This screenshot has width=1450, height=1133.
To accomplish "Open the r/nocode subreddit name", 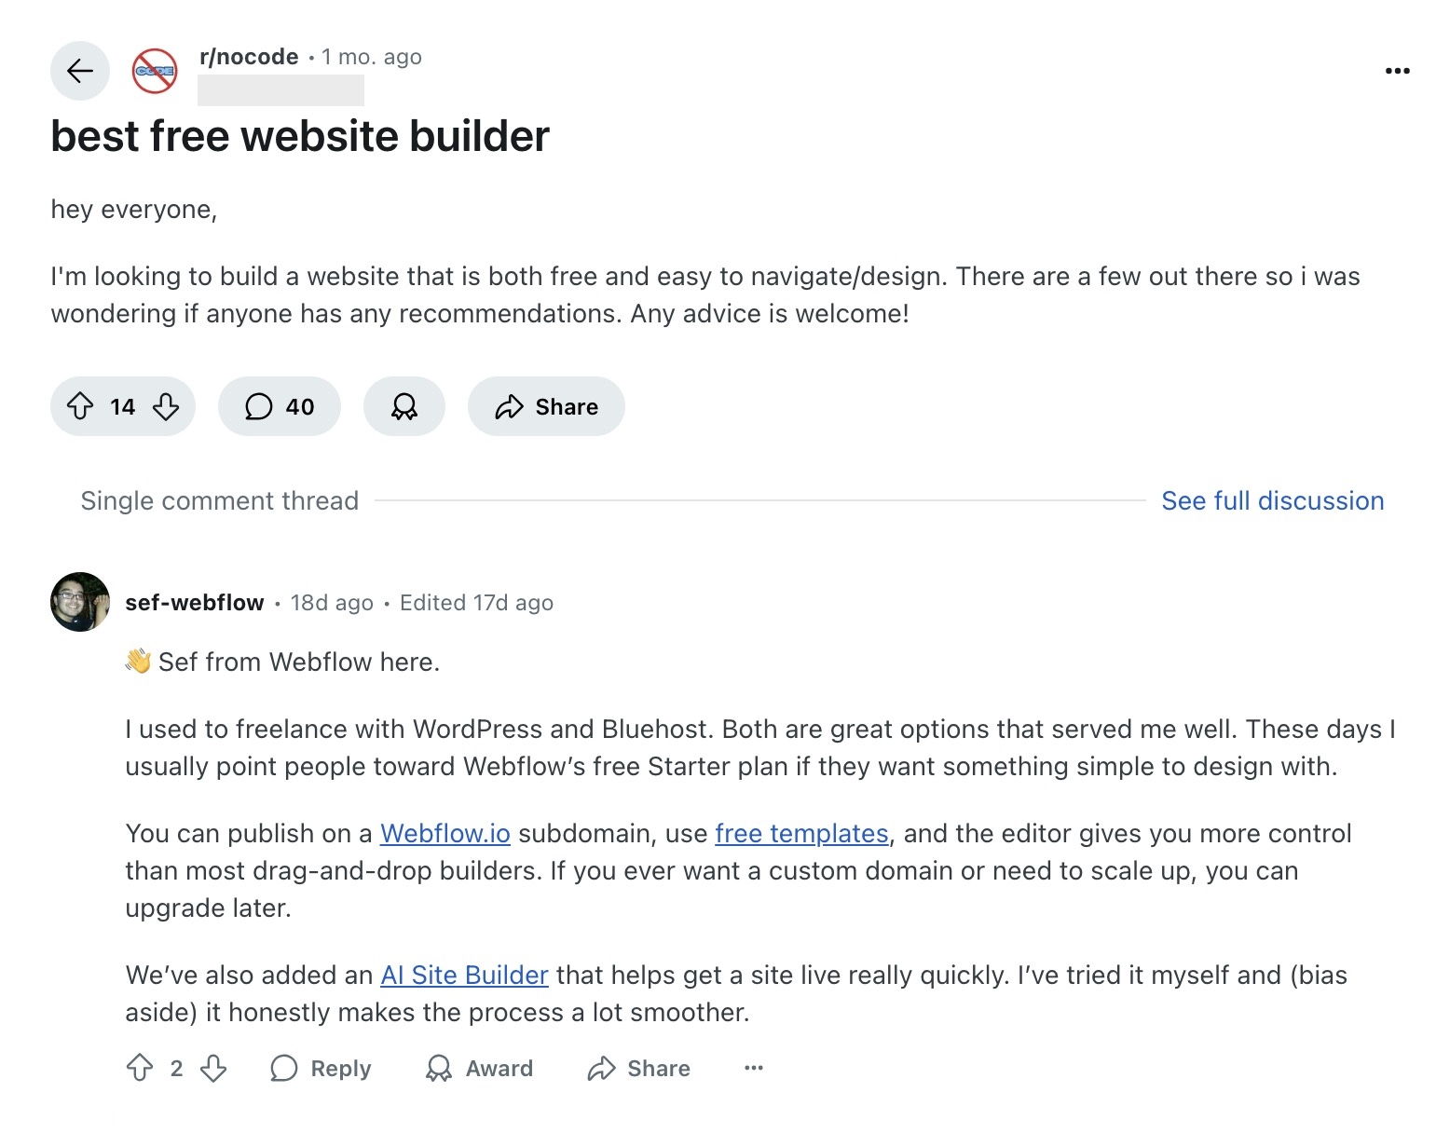I will click(246, 56).
